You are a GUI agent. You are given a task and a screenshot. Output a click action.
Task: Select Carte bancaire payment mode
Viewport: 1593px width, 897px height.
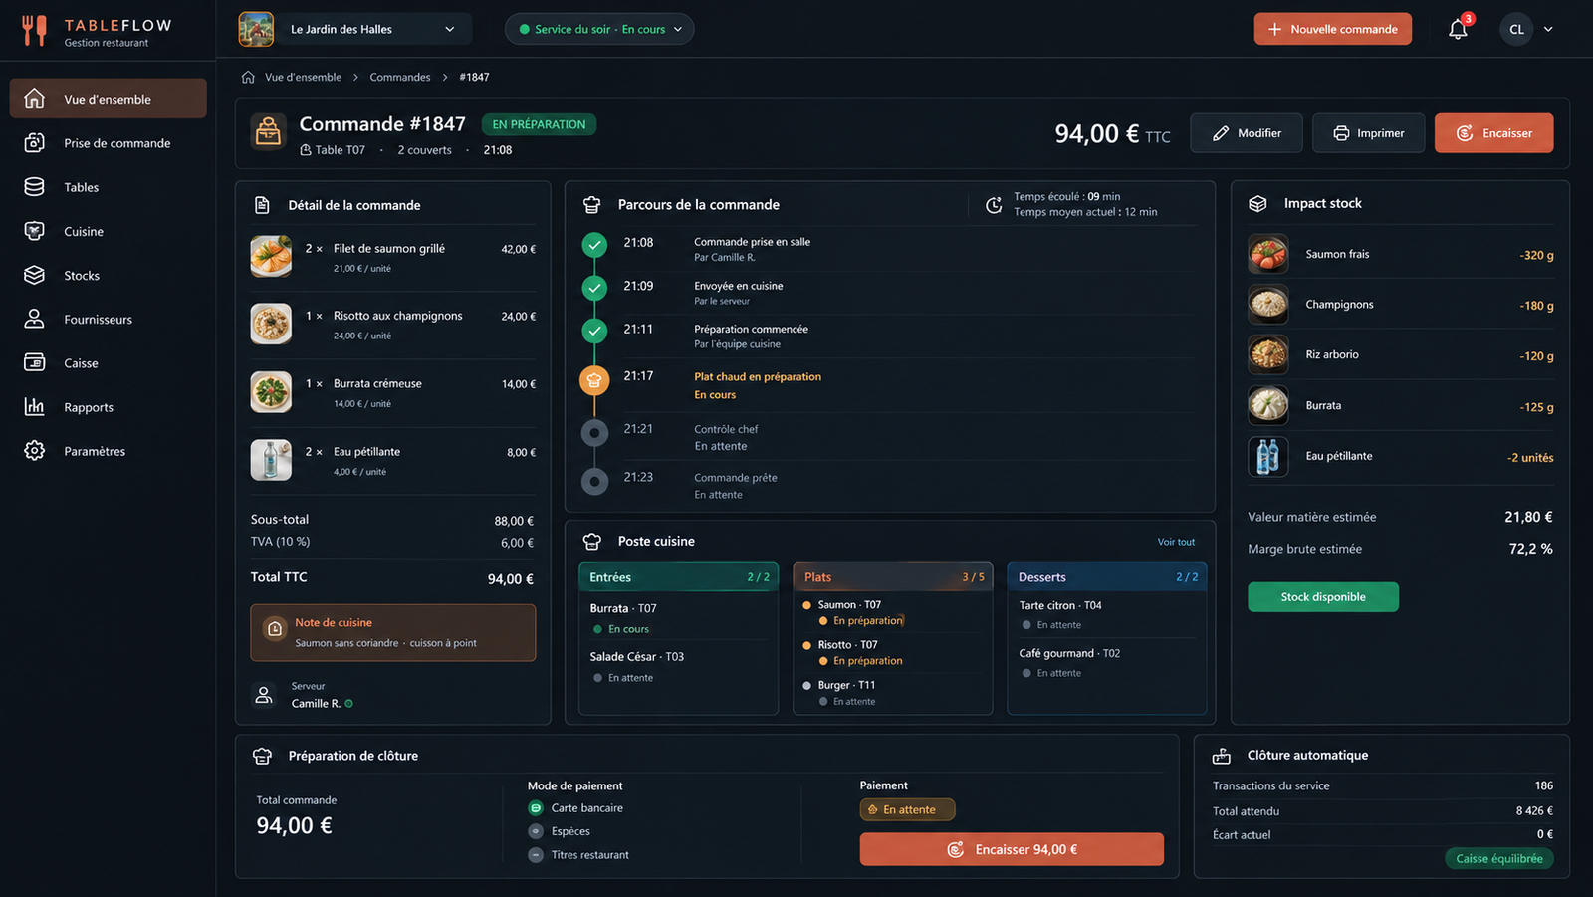coord(575,808)
